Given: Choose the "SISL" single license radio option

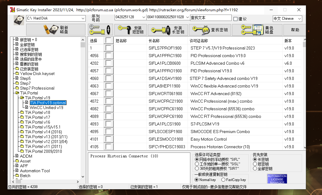Looking at the screenshot, I should (x=197, y=164).
